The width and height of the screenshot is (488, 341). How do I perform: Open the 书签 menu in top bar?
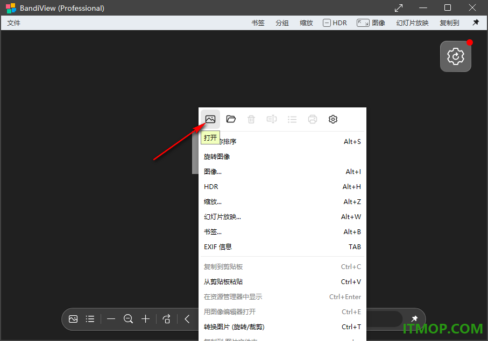tap(258, 23)
